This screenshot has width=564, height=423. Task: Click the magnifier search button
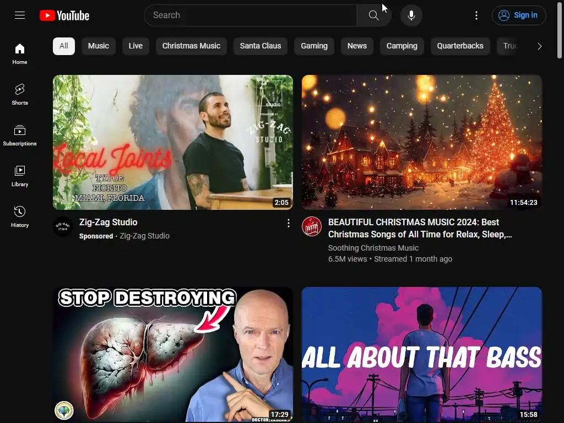(x=374, y=15)
